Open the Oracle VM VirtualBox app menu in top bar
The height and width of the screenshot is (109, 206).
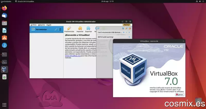[x=24, y=1]
